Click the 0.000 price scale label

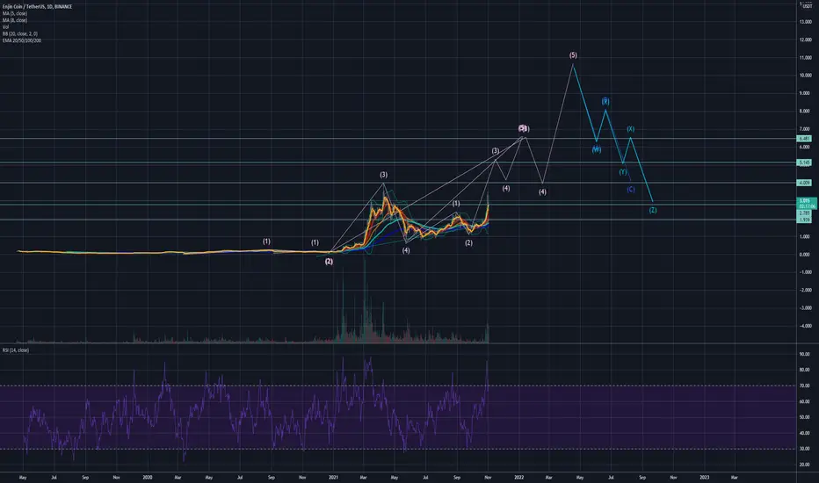(805, 255)
